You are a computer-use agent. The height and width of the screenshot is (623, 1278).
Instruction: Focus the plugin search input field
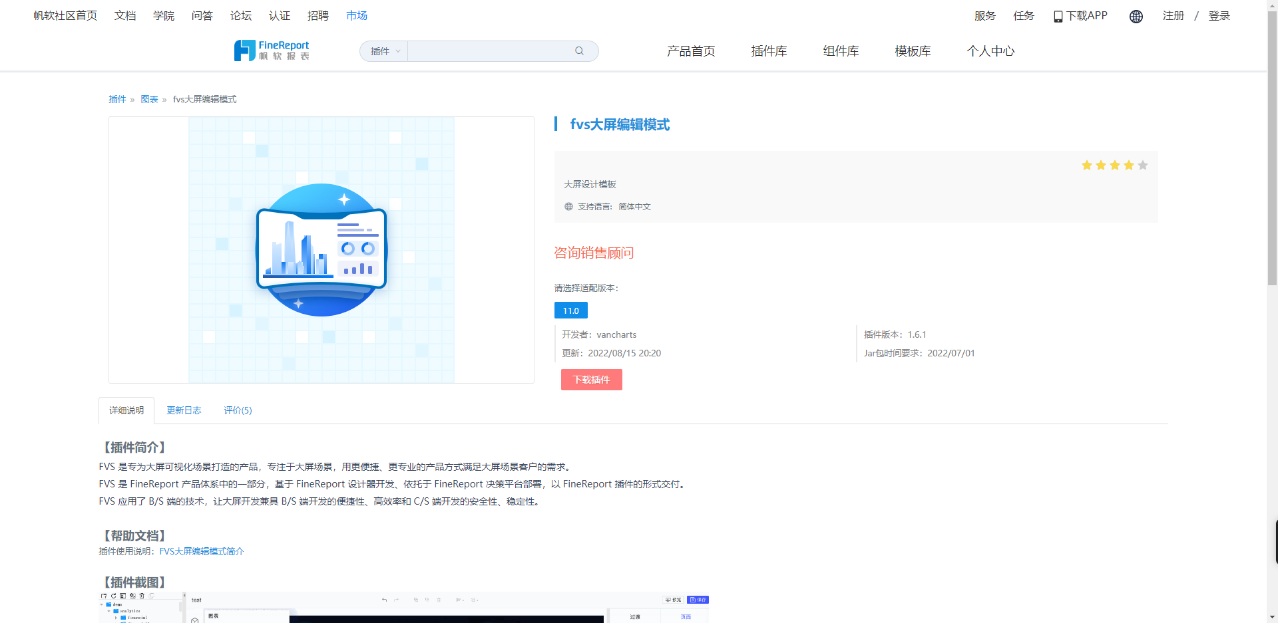(489, 51)
